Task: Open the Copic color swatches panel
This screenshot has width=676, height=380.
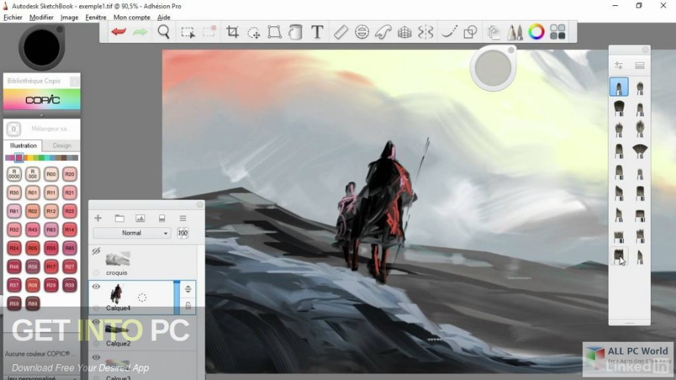Action: (x=41, y=98)
